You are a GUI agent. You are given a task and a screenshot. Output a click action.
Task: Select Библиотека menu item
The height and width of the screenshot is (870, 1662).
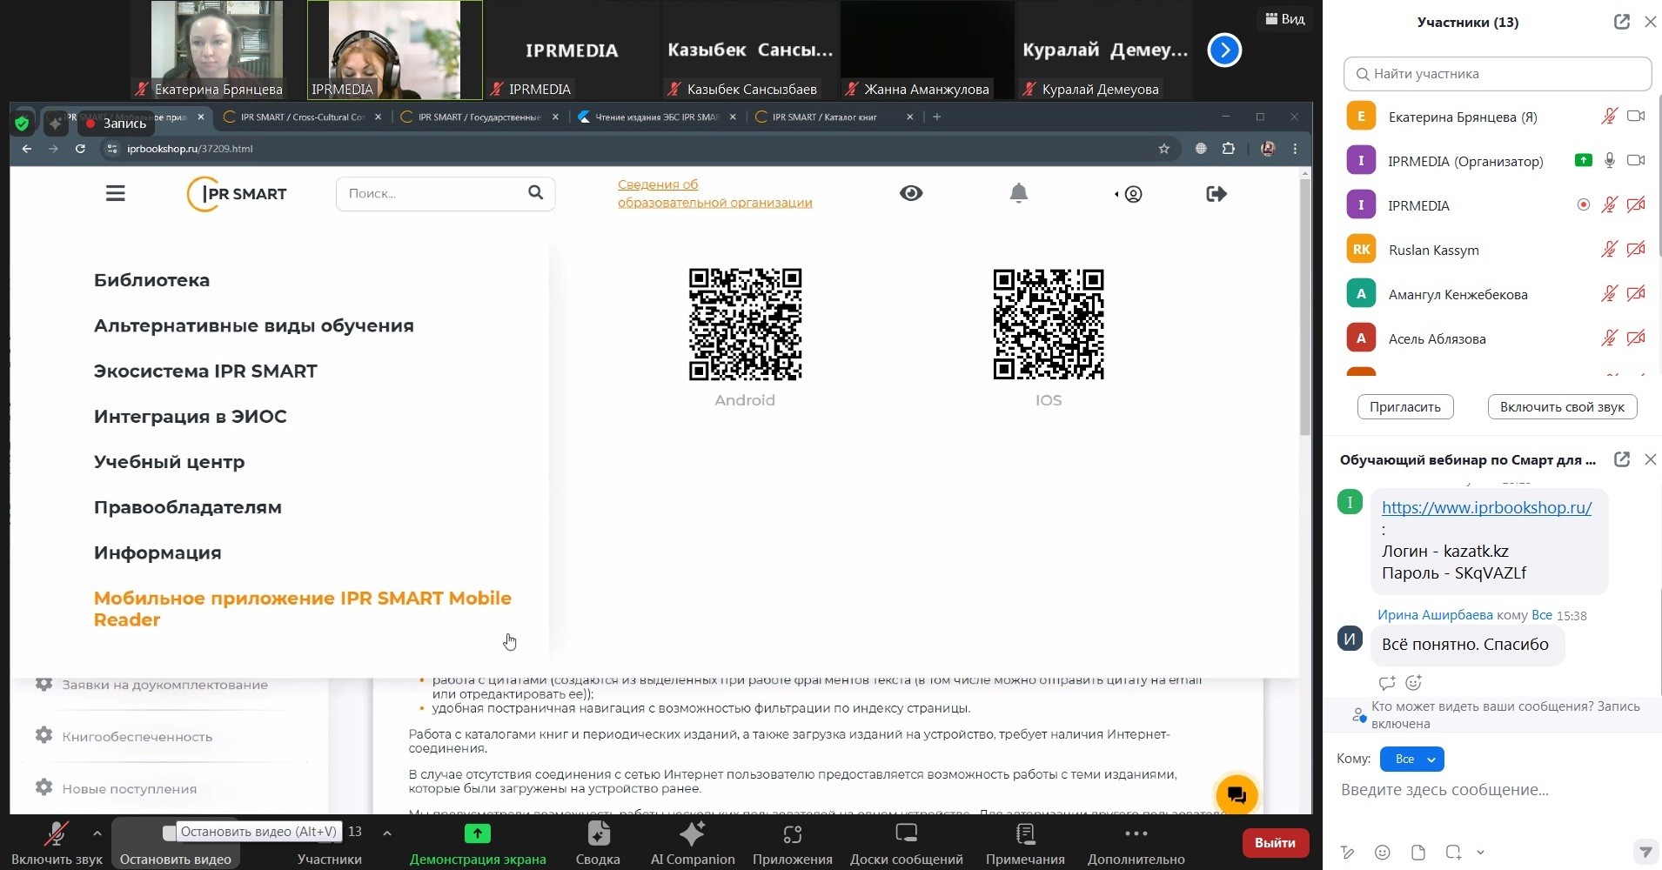pos(151,280)
